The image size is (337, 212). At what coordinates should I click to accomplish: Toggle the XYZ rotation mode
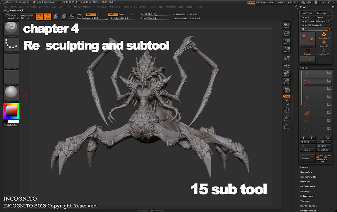287,96
